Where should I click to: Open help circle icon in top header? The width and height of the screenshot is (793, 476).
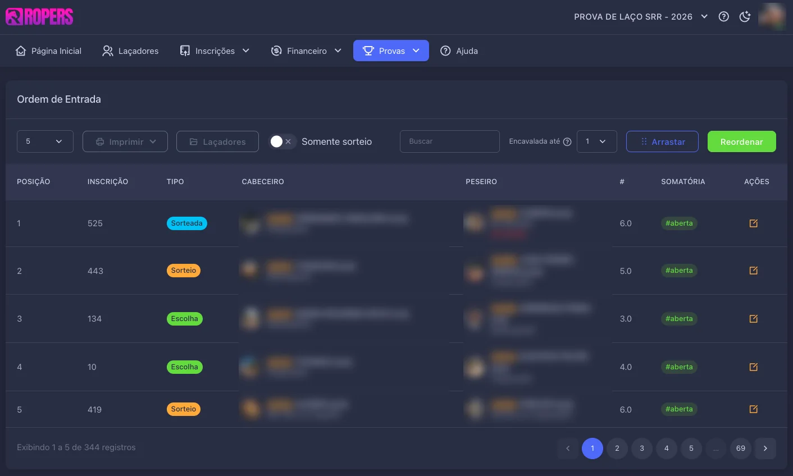click(x=724, y=17)
